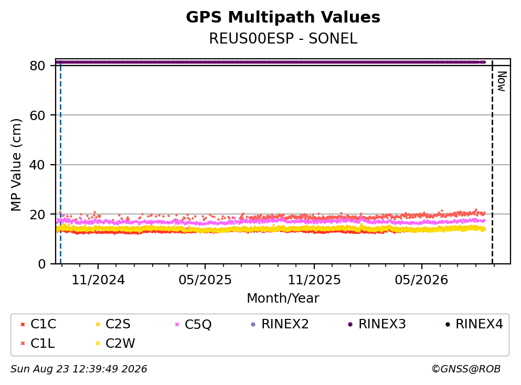Click the 05/2025 x-axis tick label
Screen dimensions: 521x385
[x=205, y=280]
